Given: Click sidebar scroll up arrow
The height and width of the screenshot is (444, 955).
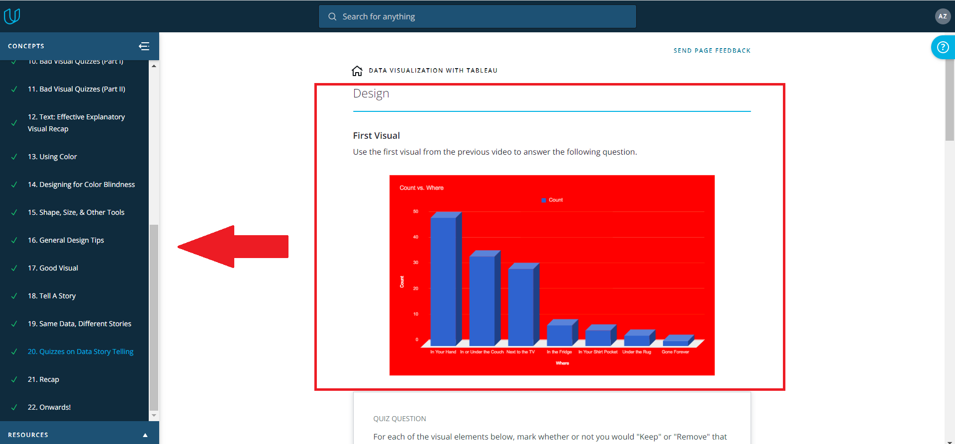Looking at the screenshot, I should (x=154, y=66).
